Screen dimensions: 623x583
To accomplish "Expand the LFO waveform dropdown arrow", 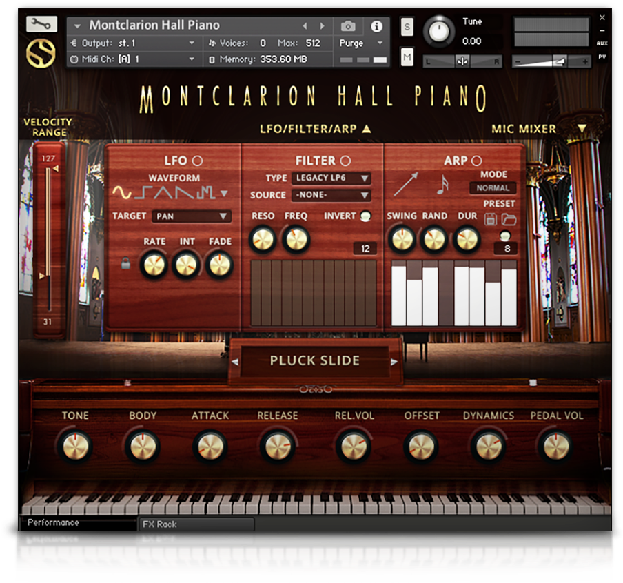I will (224, 194).
